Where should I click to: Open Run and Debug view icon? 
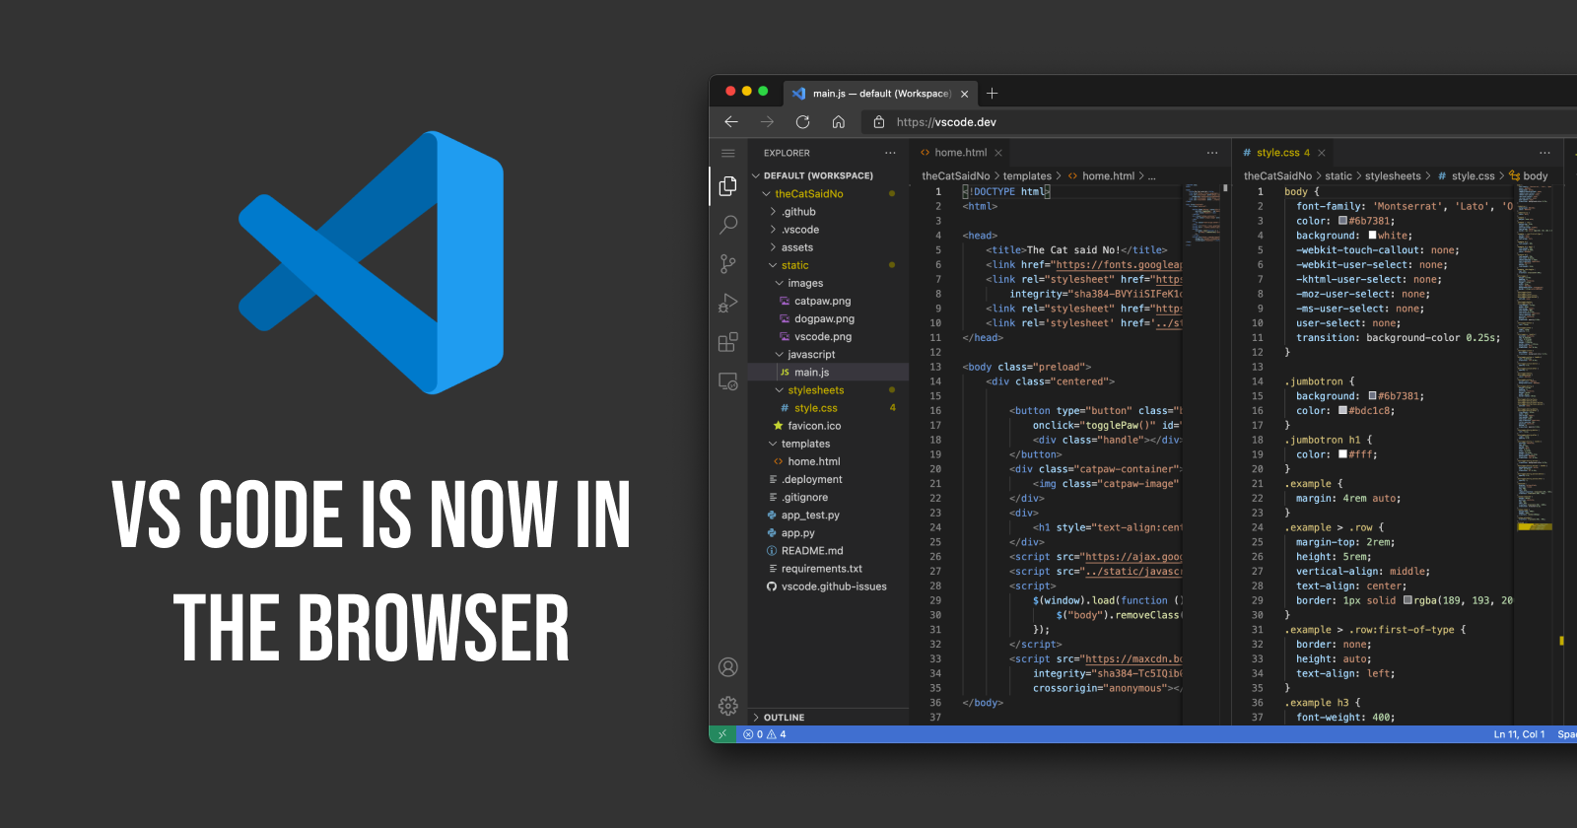pyautogui.click(x=728, y=303)
